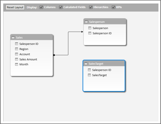Click the SalesTarget table header icon
This screenshot has width=161, height=124.
(x=86, y=64)
